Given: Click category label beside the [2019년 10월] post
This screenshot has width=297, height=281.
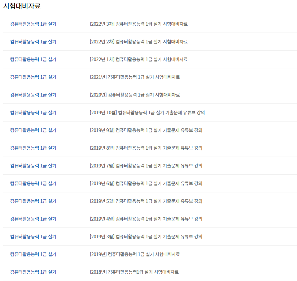Looking at the screenshot, I should tap(33, 113).
